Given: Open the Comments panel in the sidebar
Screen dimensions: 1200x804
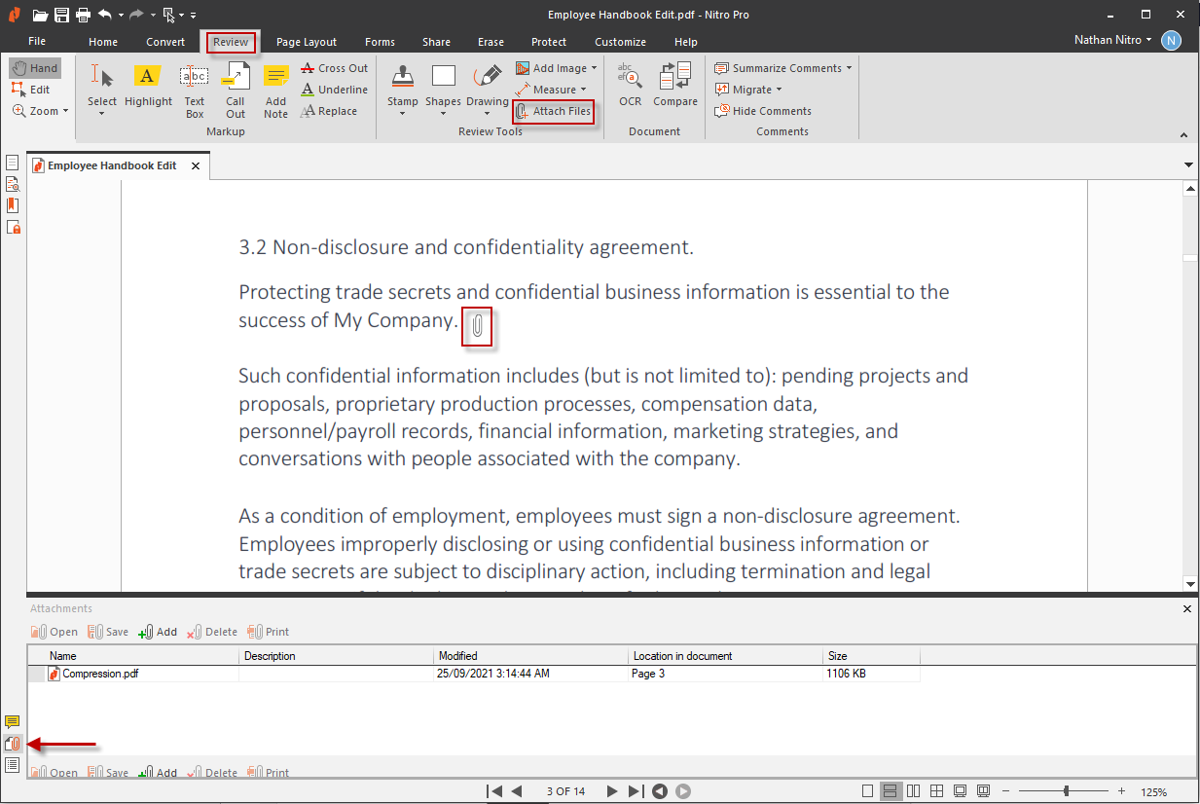Looking at the screenshot, I should click(x=13, y=721).
